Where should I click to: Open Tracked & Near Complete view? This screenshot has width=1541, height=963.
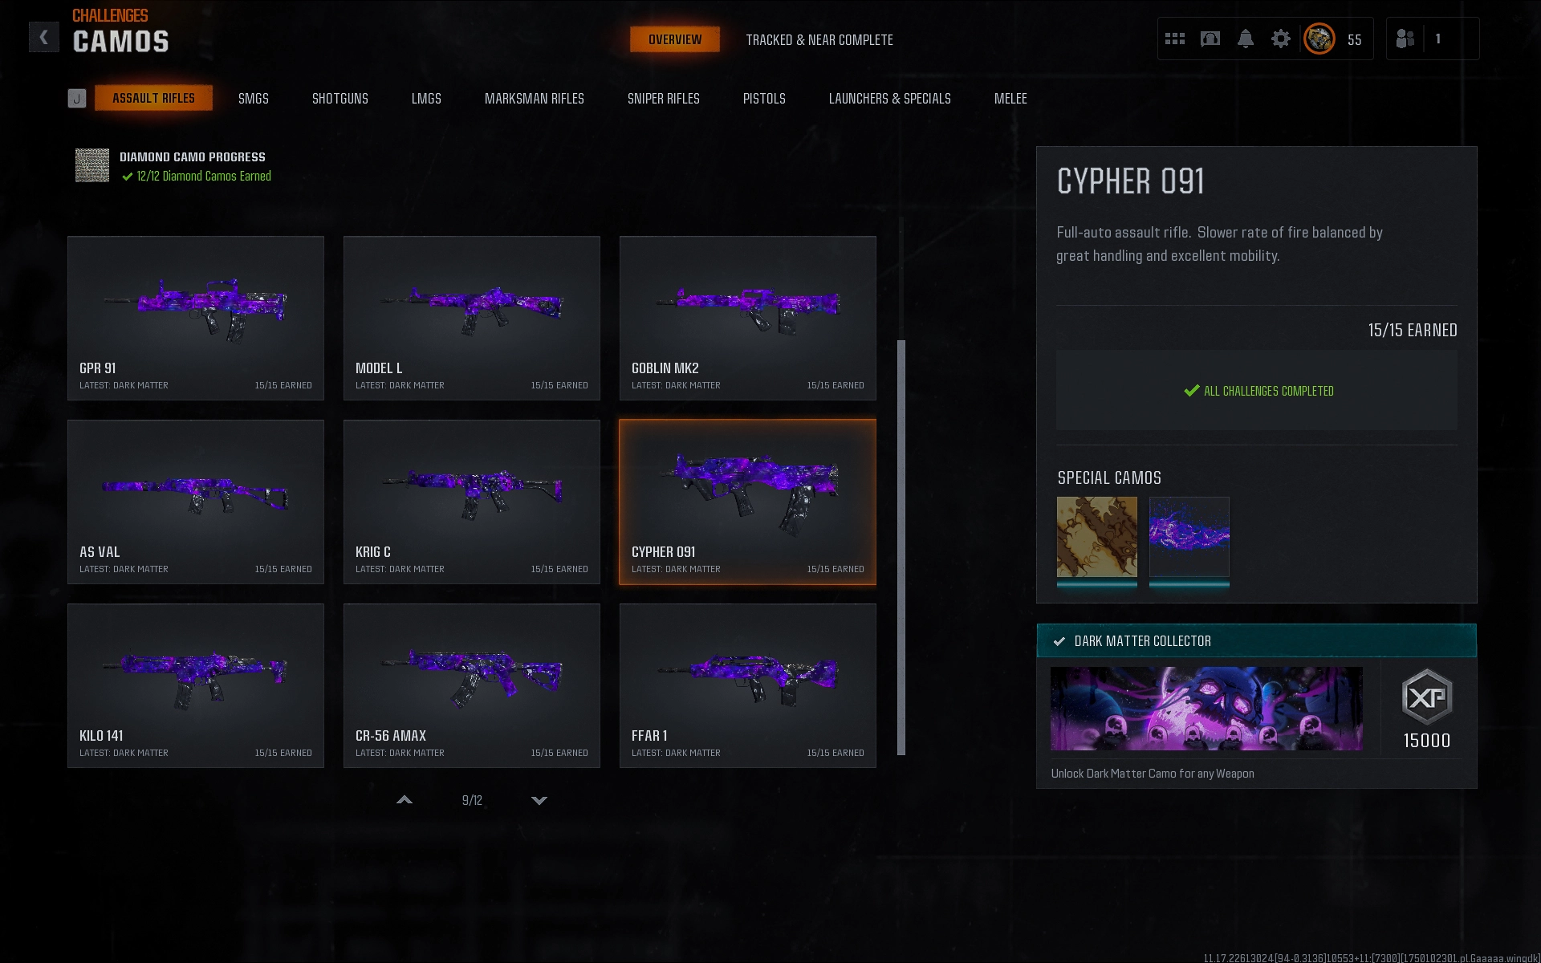pos(819,39)
